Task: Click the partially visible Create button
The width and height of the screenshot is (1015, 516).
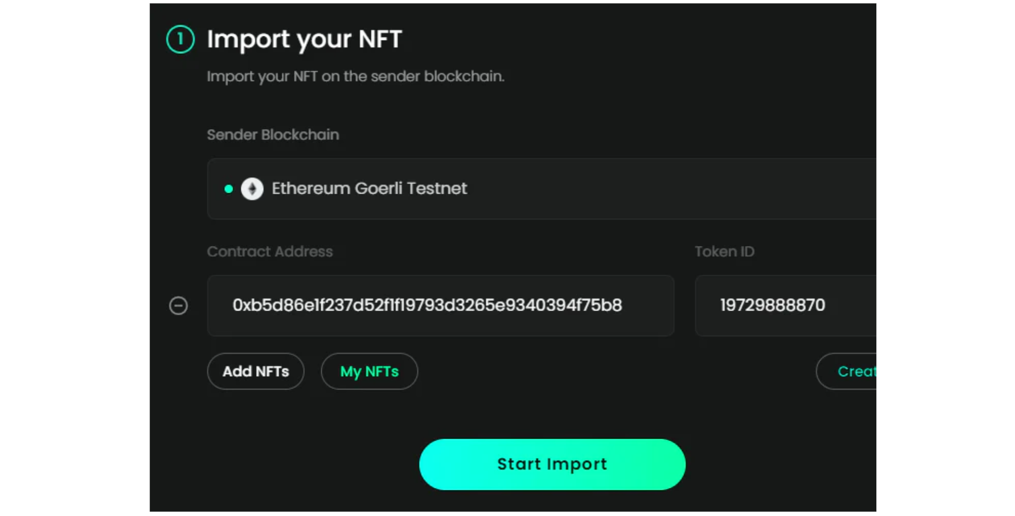Action: pos(846,371)
